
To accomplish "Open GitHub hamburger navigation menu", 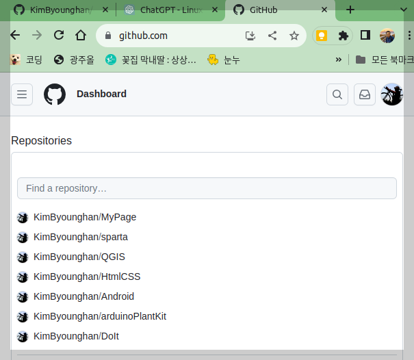I will click(x=22, y=94).
